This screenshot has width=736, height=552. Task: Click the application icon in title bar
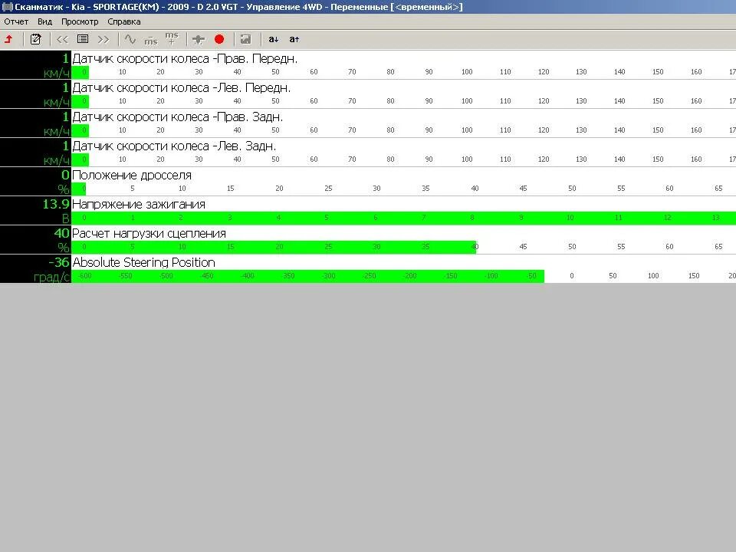click(x=8, y=7)
